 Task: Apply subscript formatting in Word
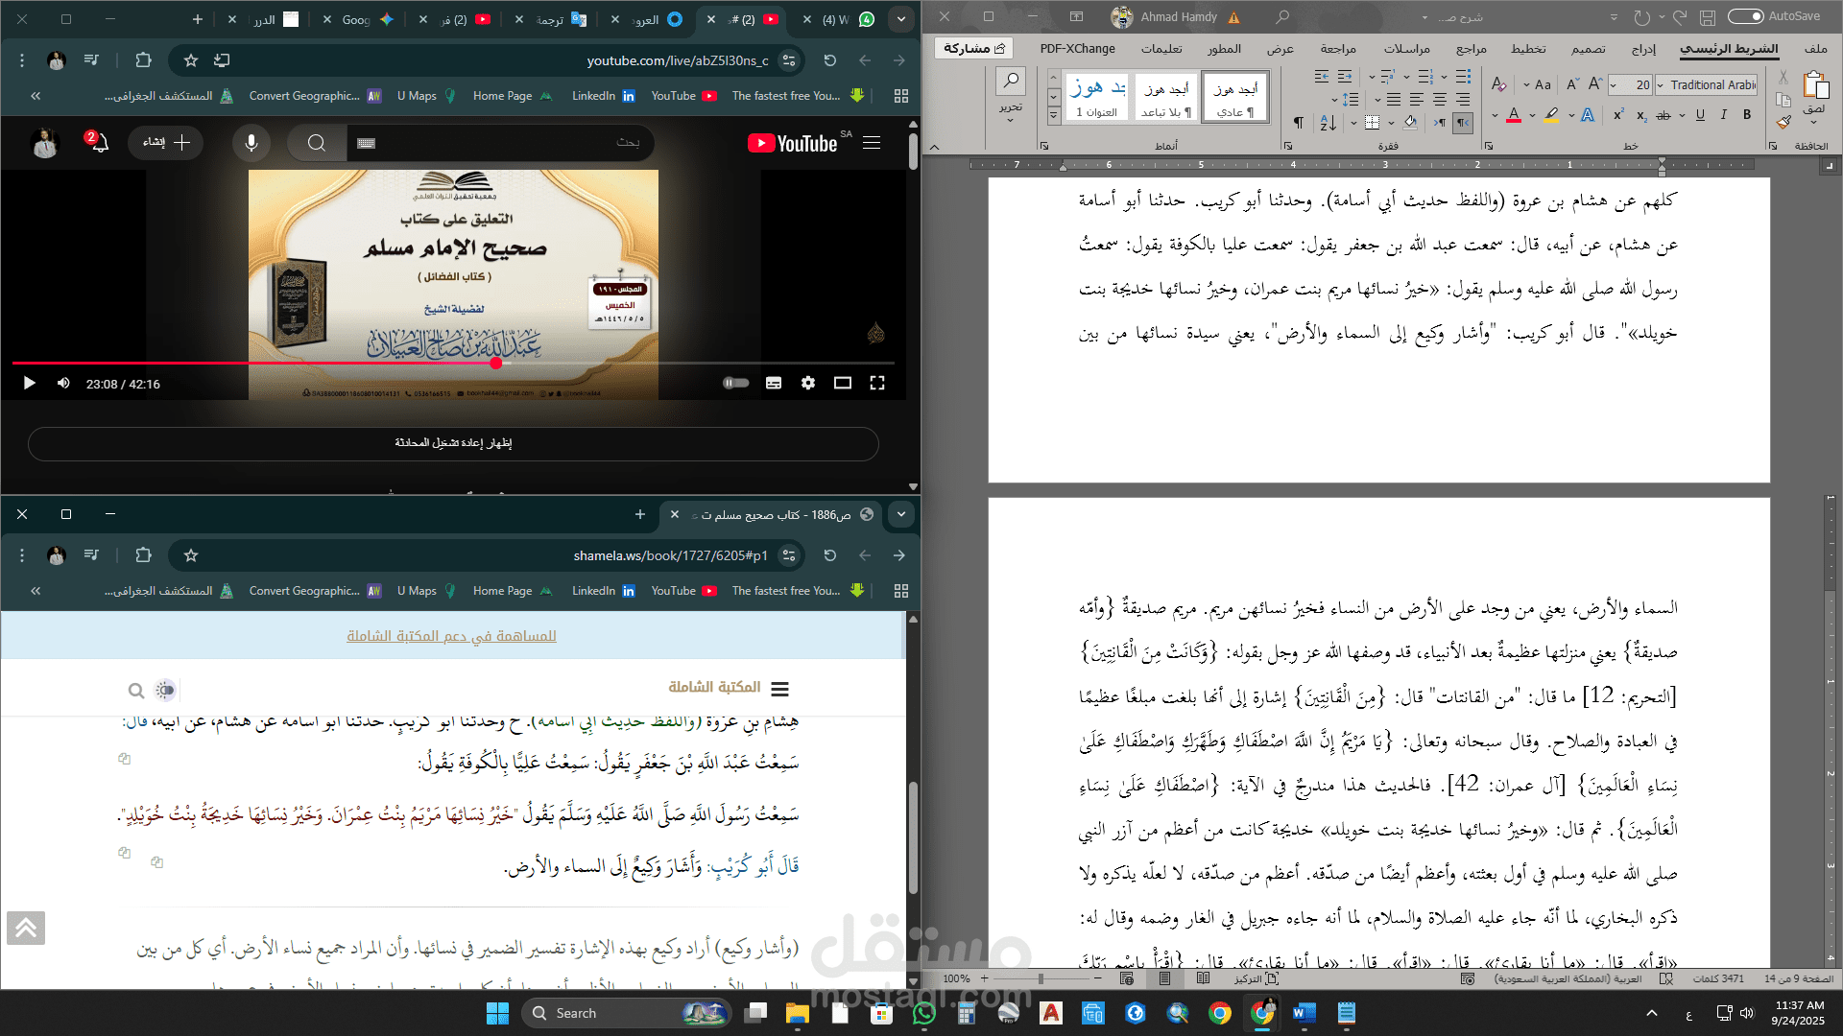1641,115
